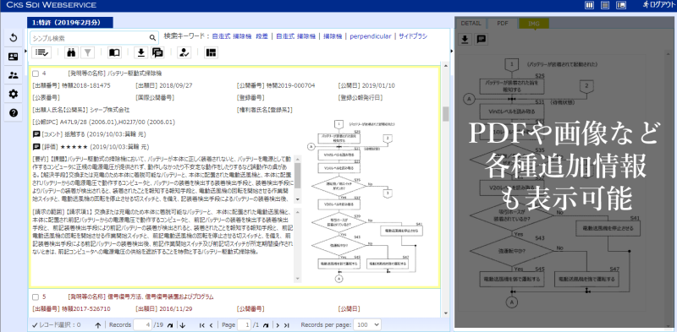Open the ID card icon in sidebar
Image resolution: width=677 pixels, height=332 pixels.
(x=14, y=57)
